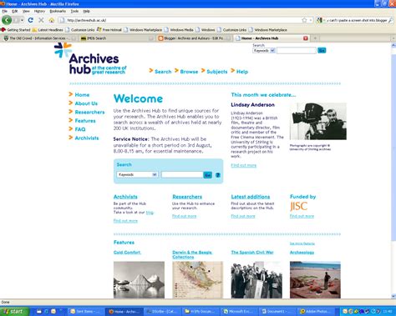396x316 pixels.
Task: Open the Cold Comfort feature link
Action: tap(127, 253)
